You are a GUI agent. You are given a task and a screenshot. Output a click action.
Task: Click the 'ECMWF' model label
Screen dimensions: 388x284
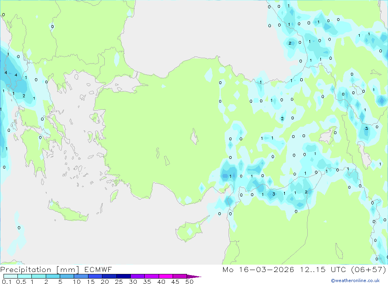pos(98,269)
